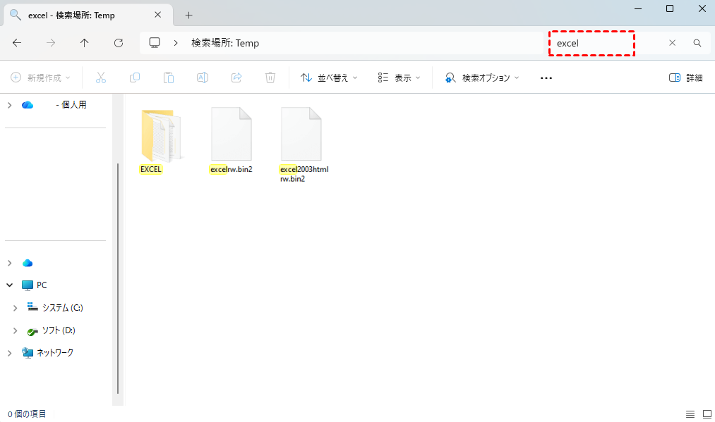Open the 並べ替え sort dropdown
715x422 pixels.
click(329, 77)
